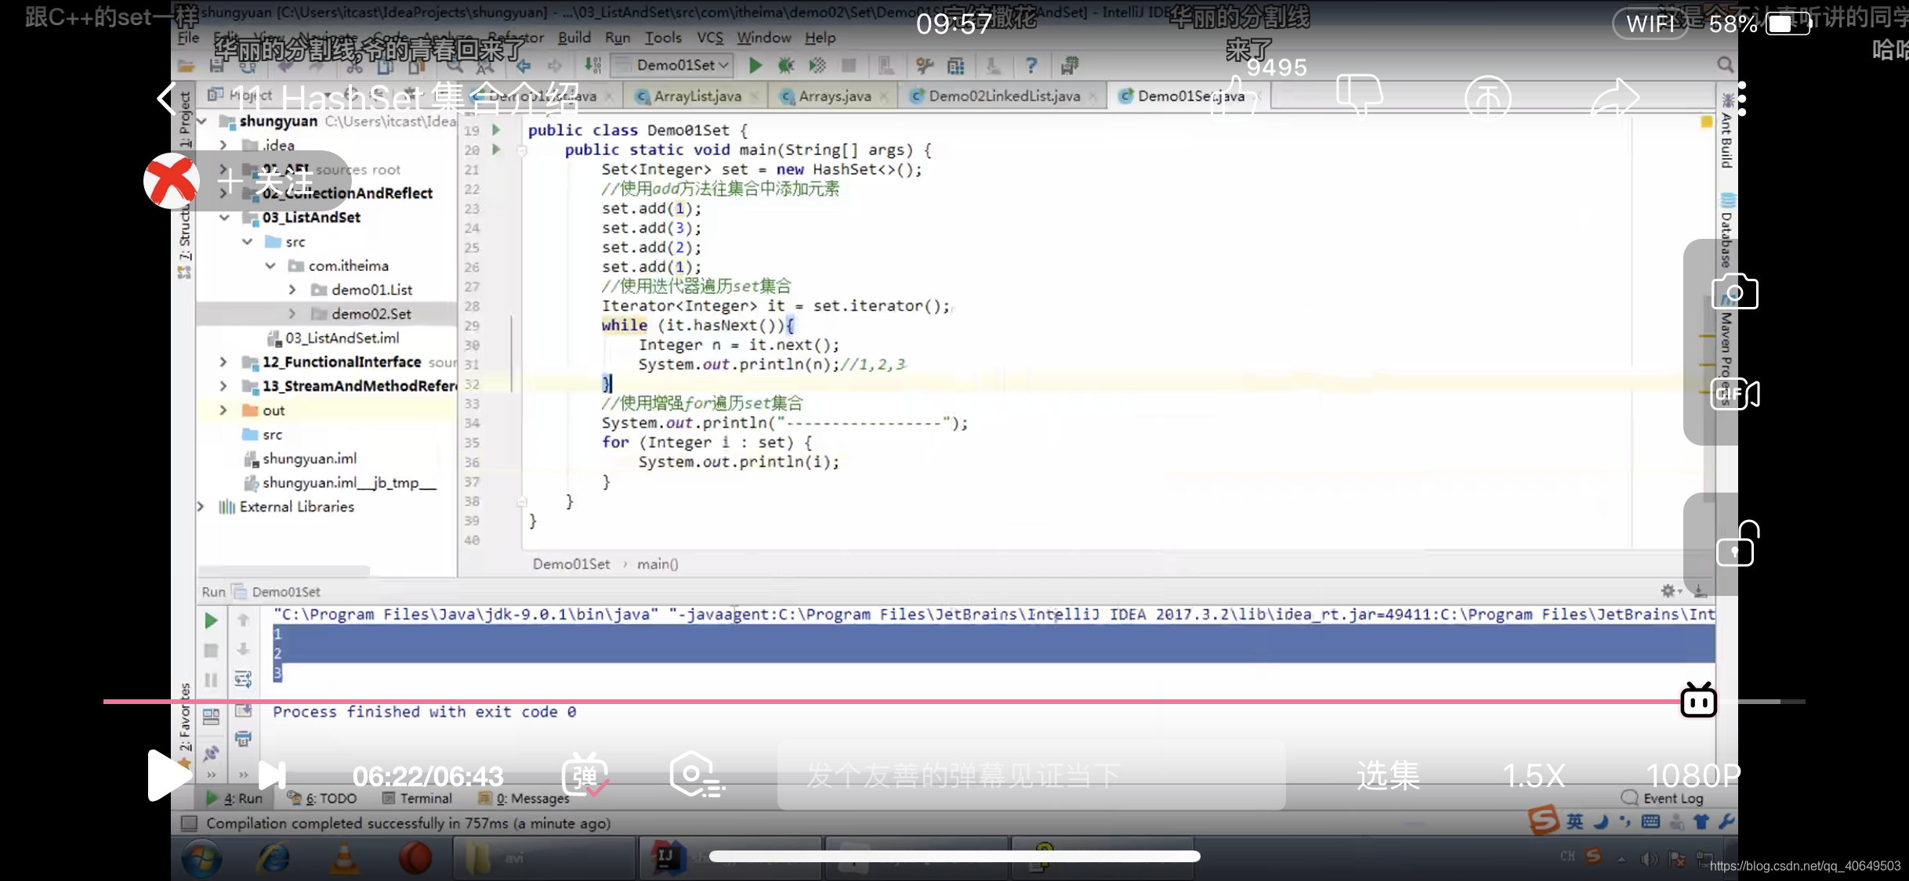The image size is (1909, 881).
Task: Open Run panel settings gear
Action: click(1668, 591)
